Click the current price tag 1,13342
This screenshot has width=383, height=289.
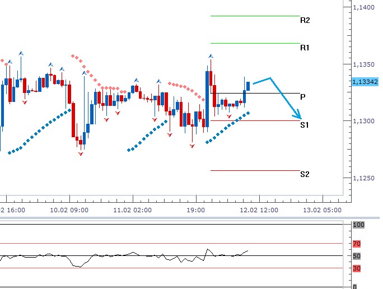366,82
